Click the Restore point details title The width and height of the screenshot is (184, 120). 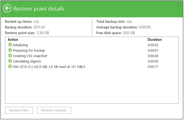tap(39, 9)
